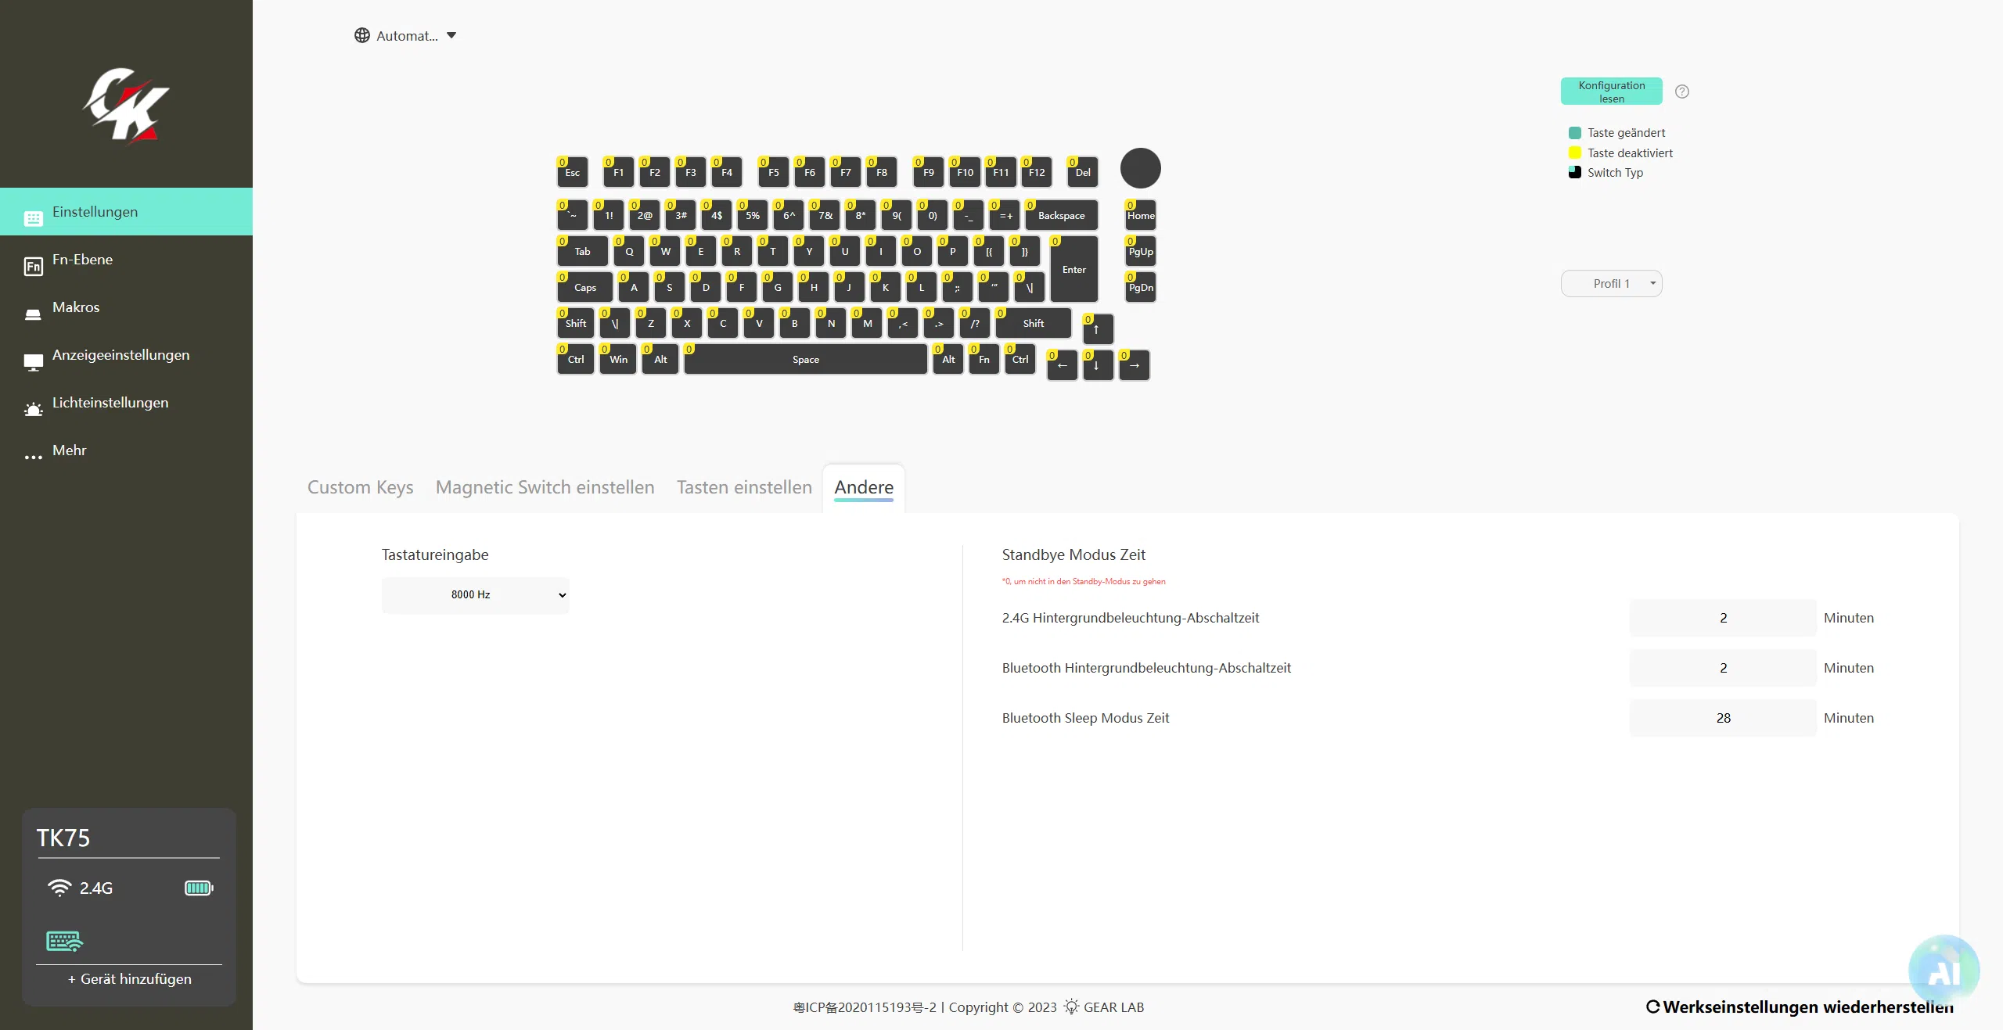Open the 8000 Hz polling rate dropdown

pos(475,595)
